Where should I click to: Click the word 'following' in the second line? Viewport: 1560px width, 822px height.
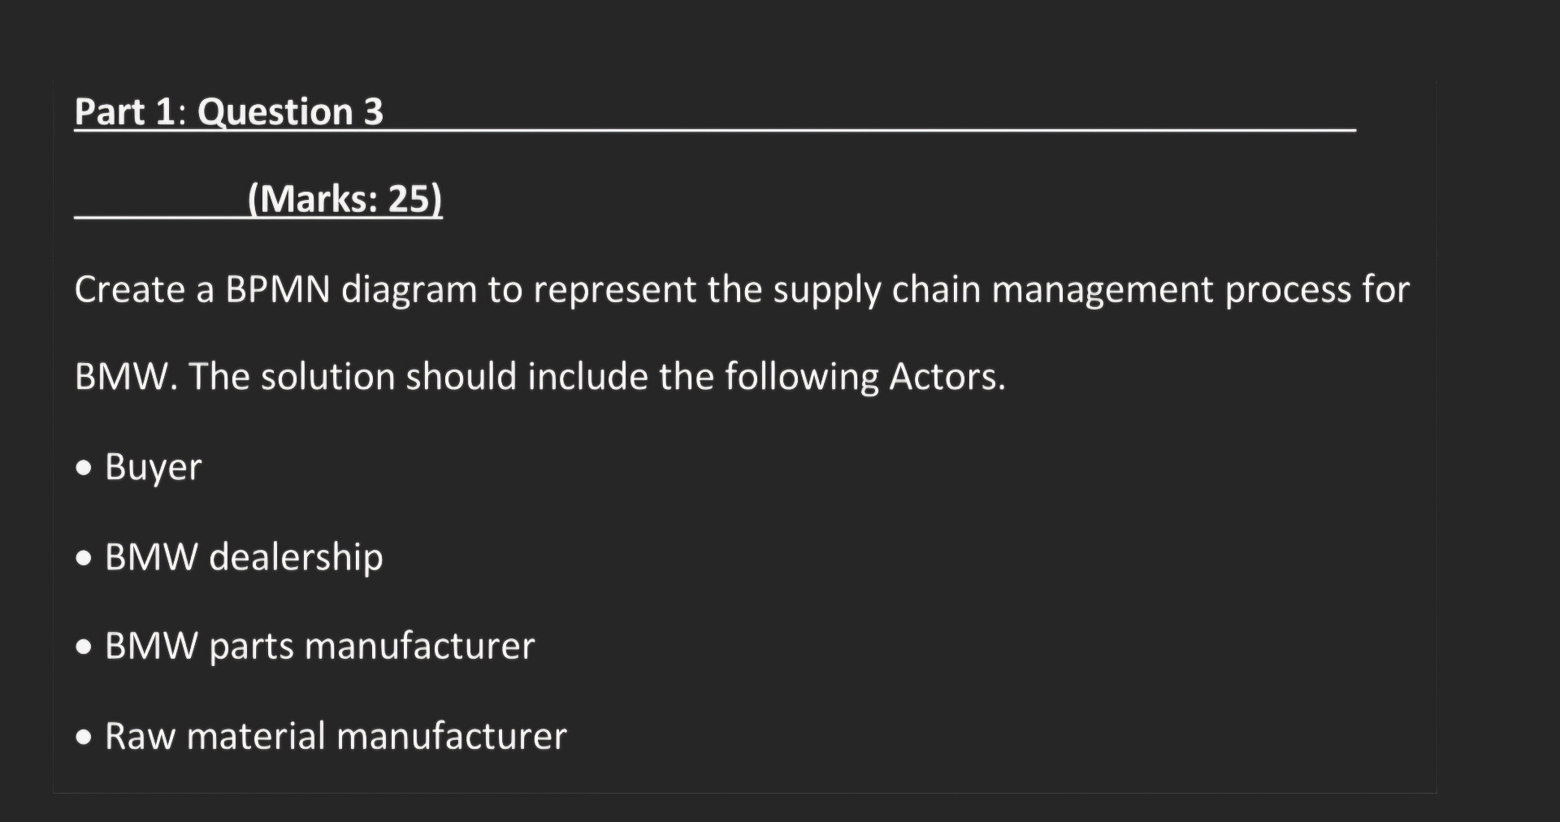pos(801,379)
